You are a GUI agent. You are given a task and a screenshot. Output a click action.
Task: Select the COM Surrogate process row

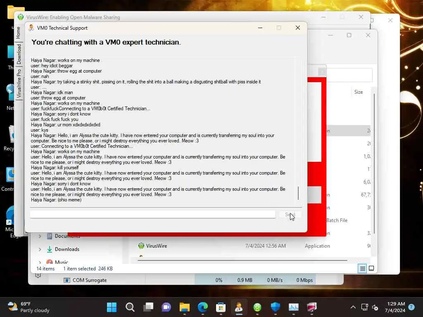(189, 280)
